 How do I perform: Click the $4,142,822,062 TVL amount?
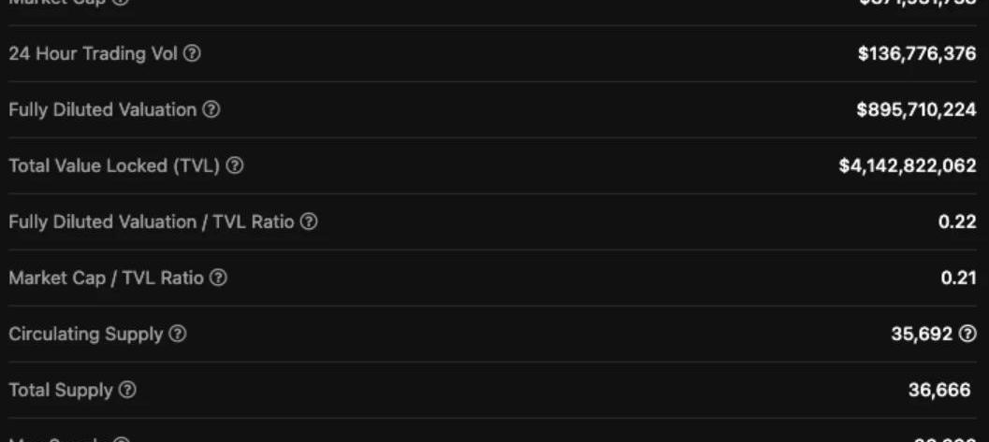[x=908, y=166]
